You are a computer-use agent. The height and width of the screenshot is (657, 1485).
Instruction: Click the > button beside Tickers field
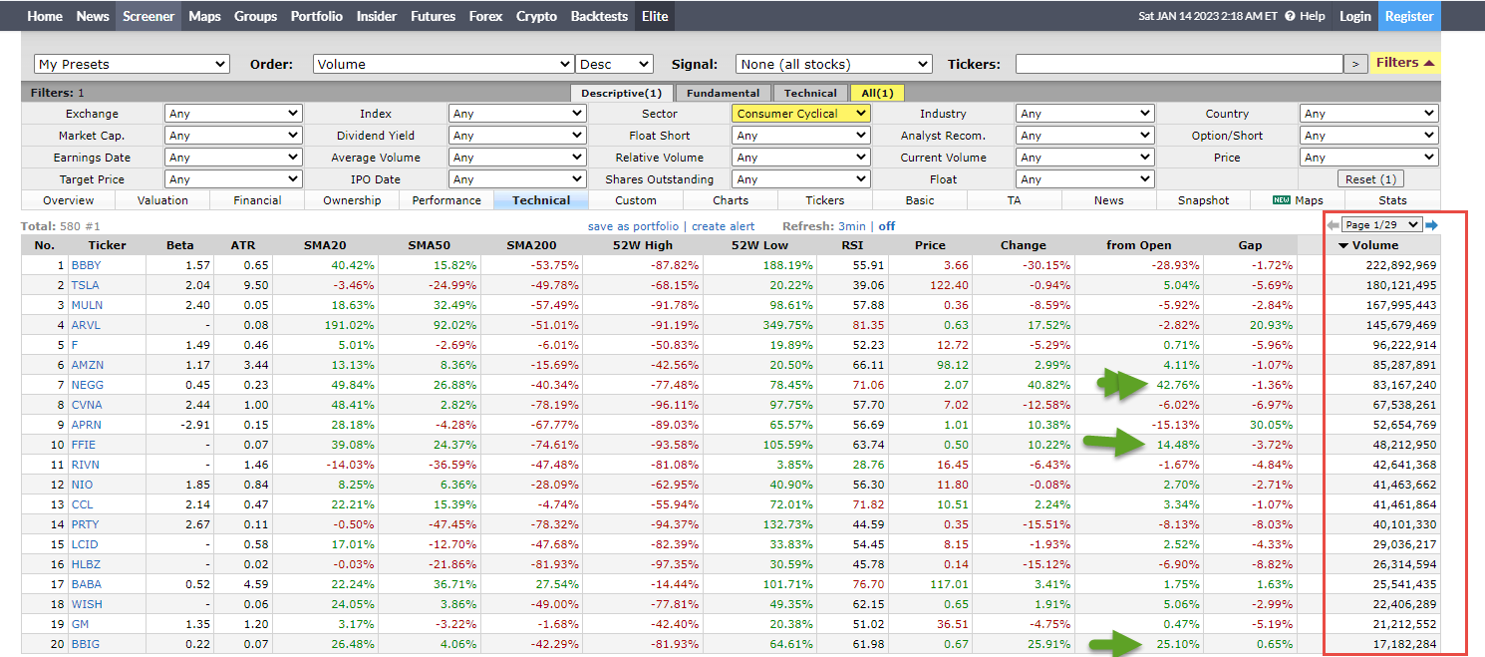click(x=1355, y=64)
